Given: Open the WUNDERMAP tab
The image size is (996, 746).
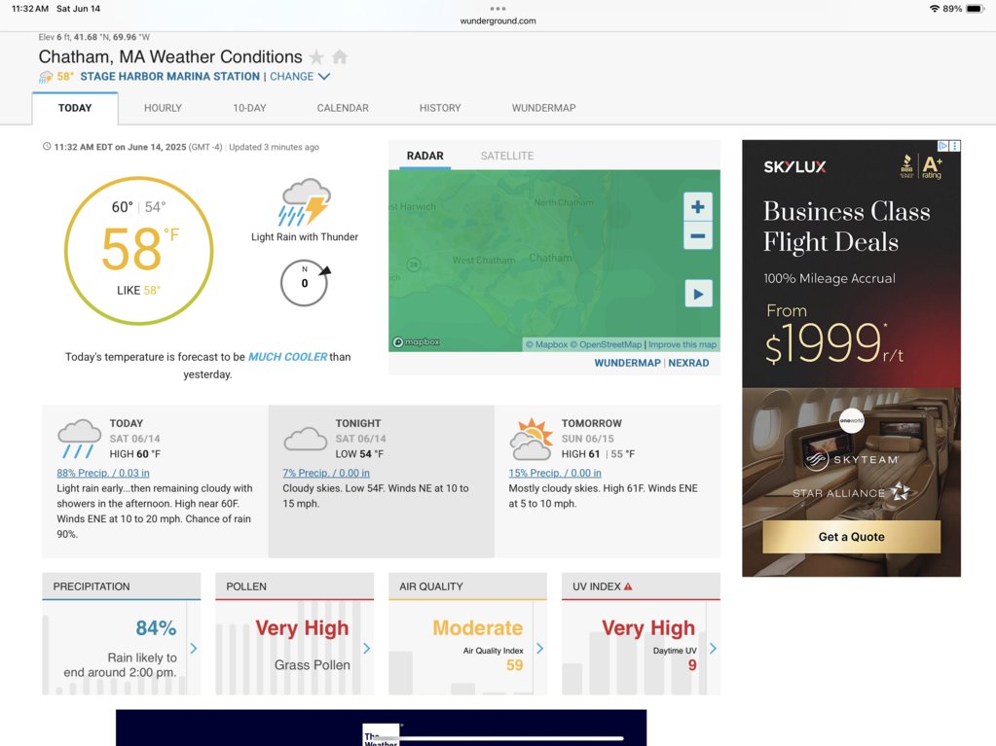Looking at the screenshot, I should click(543, 109).
